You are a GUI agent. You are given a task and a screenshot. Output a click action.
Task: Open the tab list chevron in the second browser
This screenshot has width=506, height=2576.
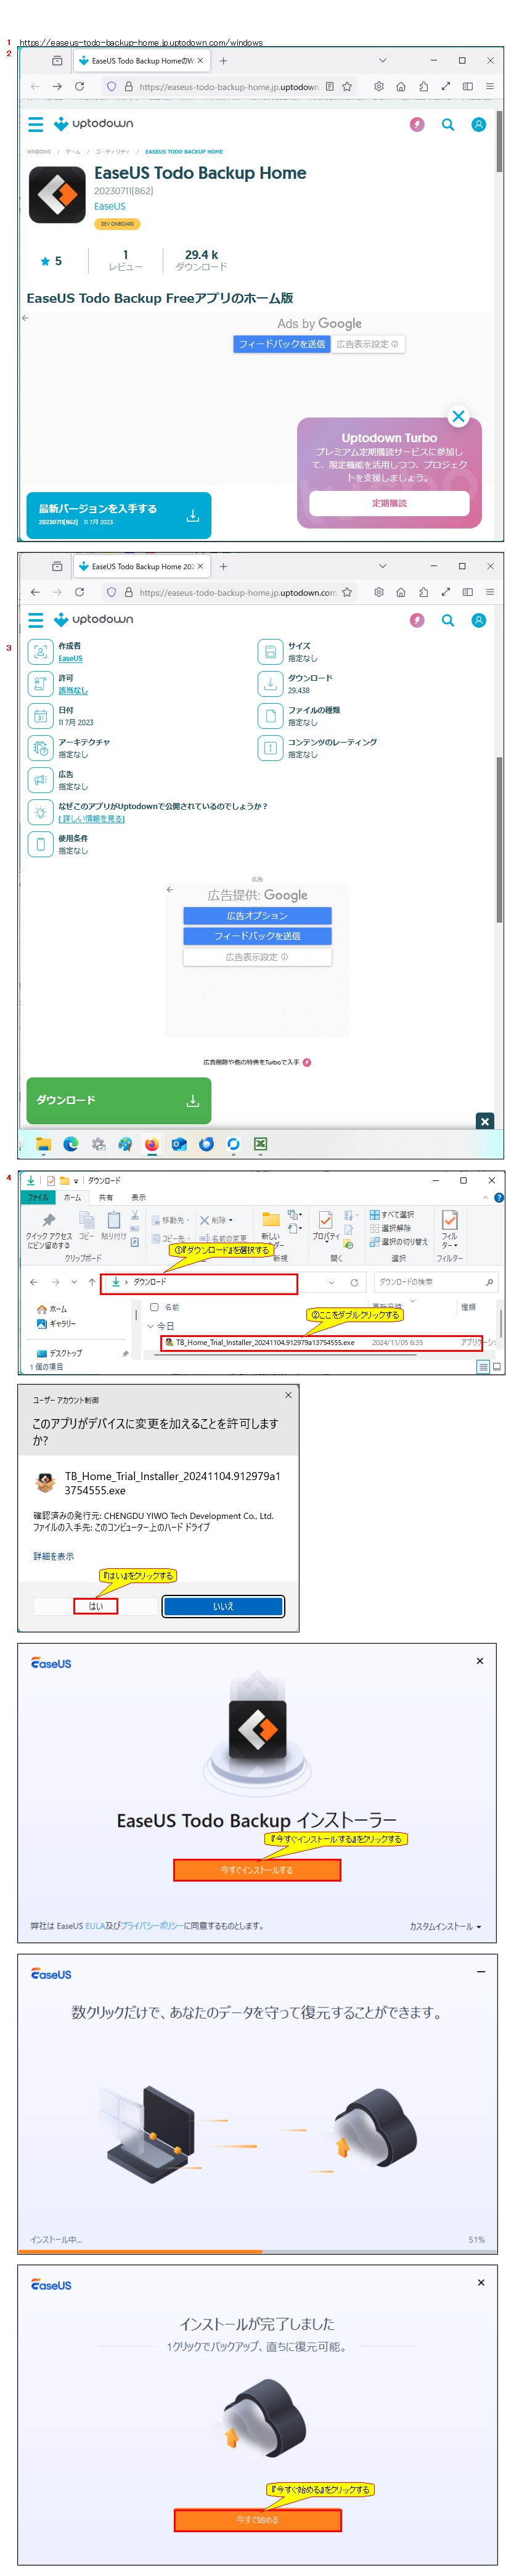point(382,566)
